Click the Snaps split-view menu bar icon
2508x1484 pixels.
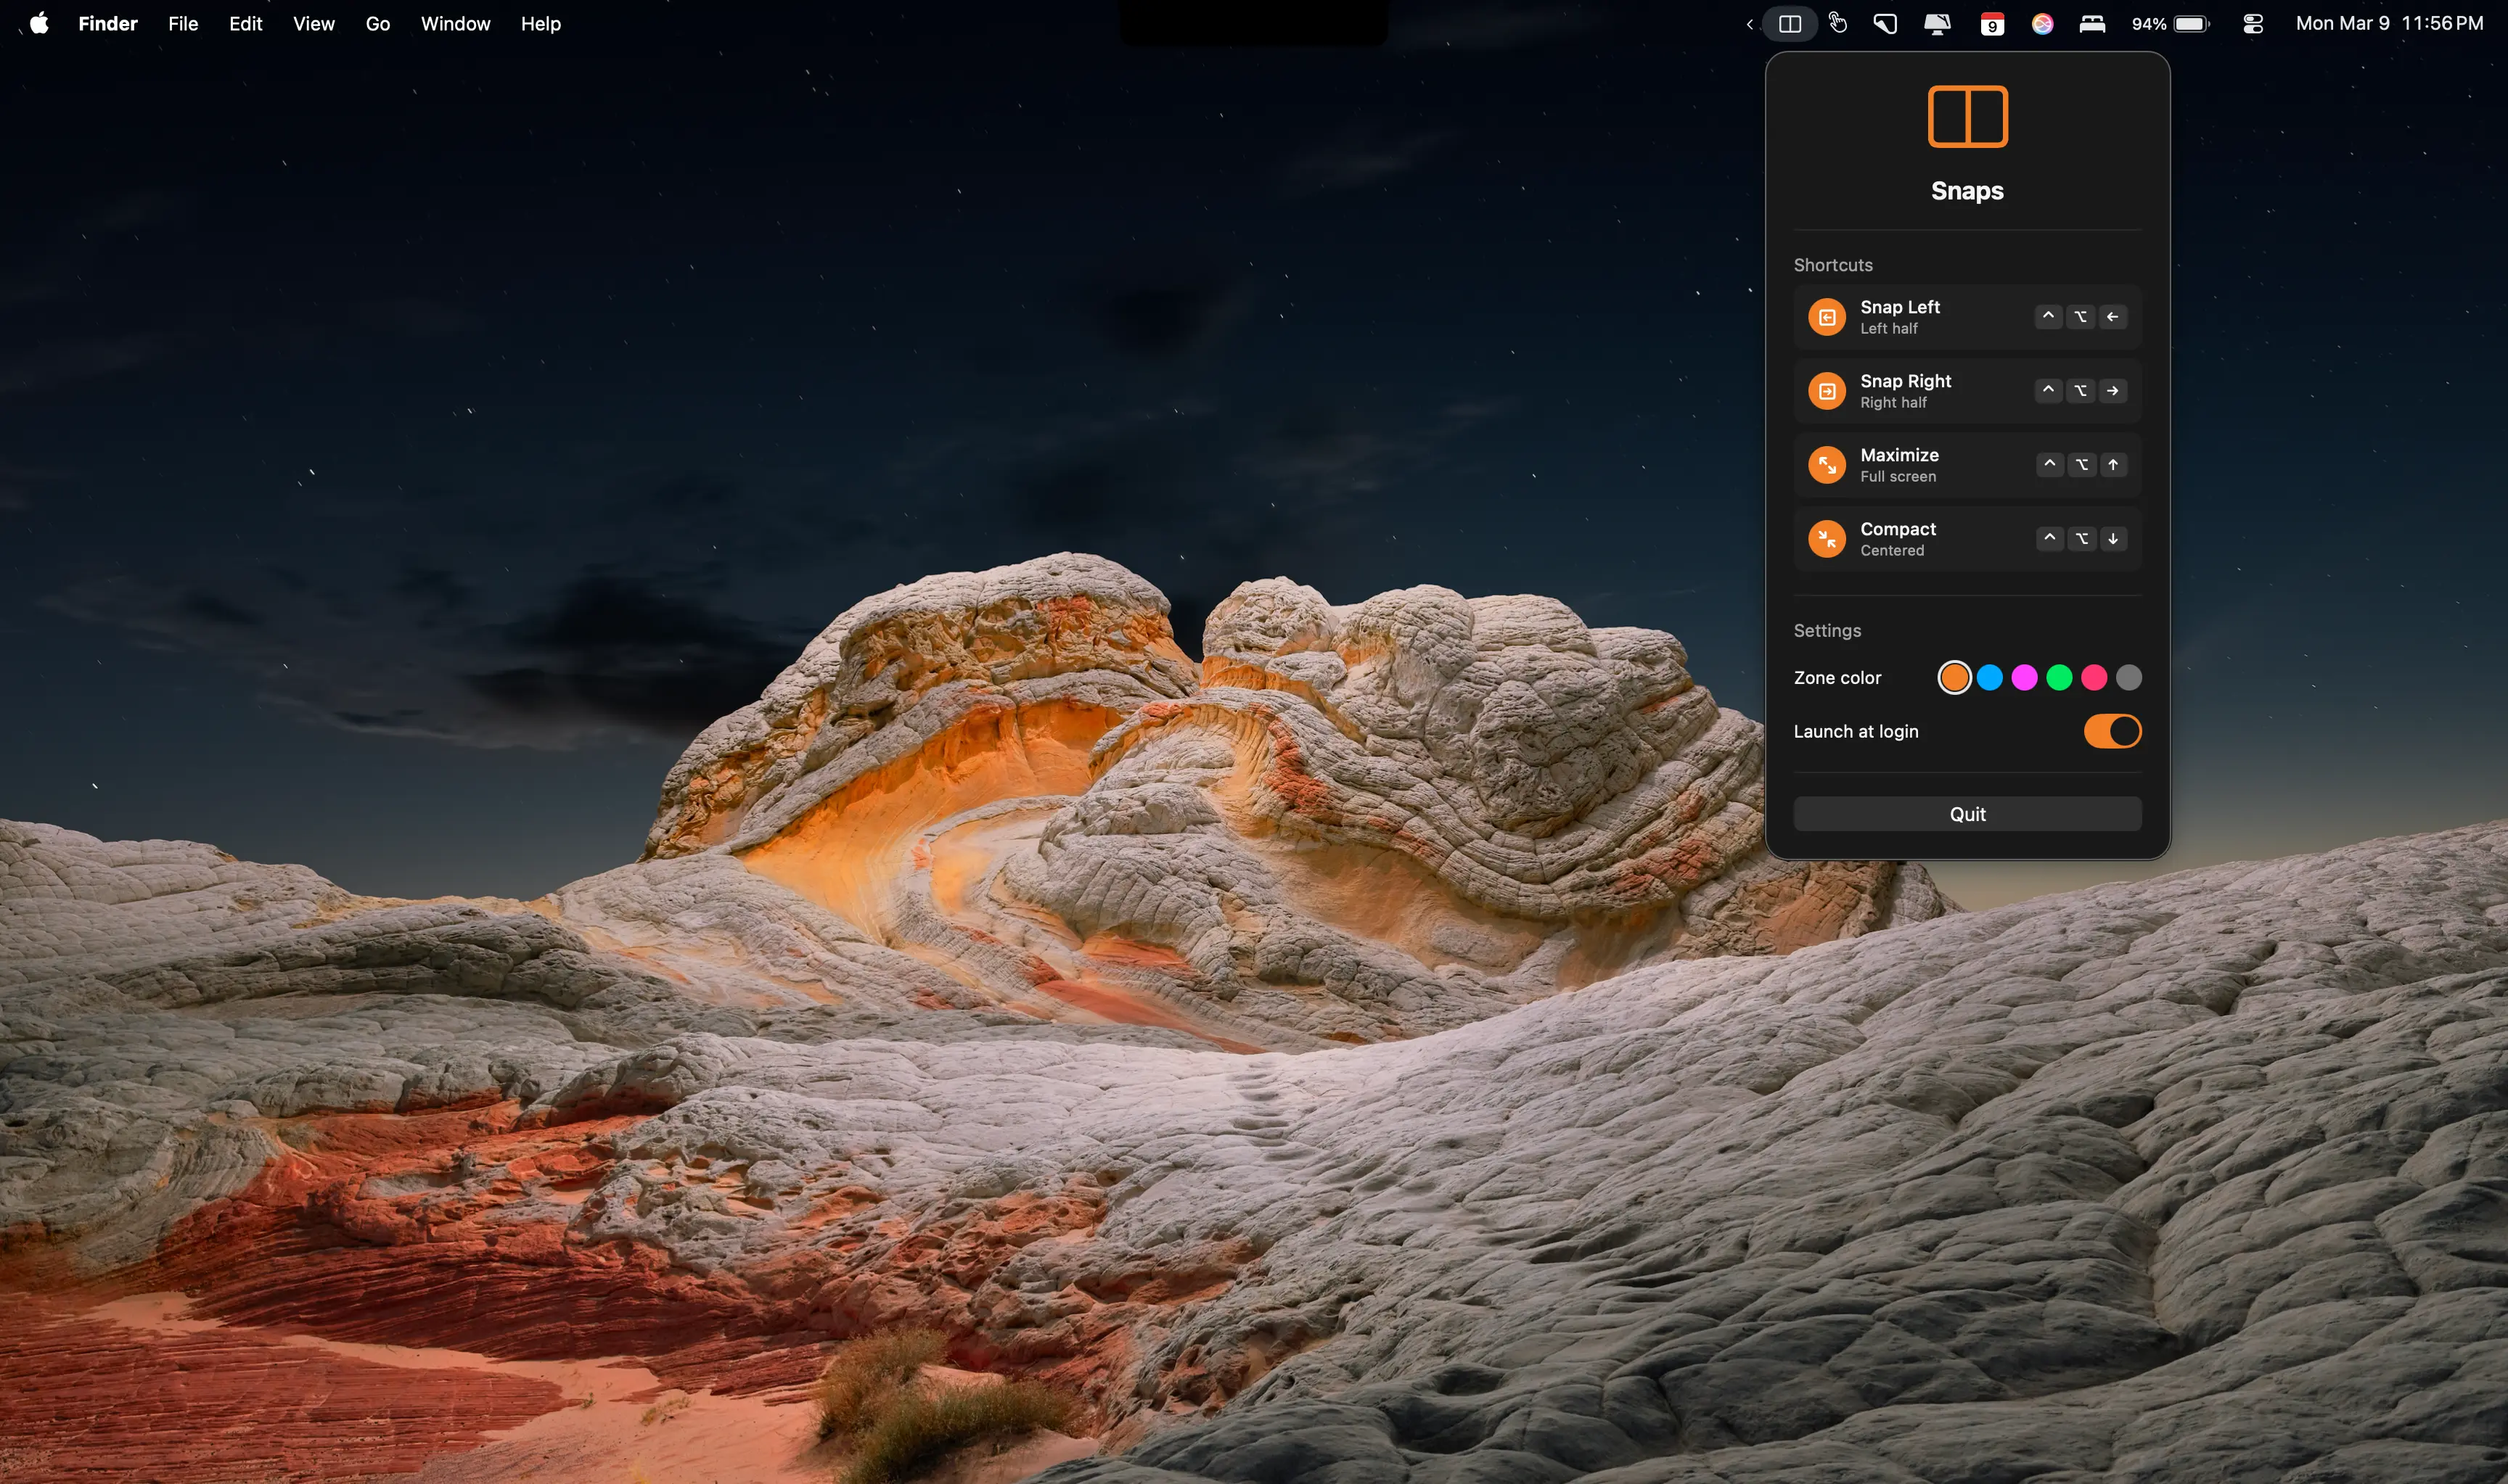(1790, 24)
